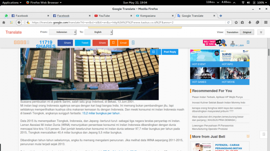Click the site info icon in address bar
Screen dimensions: 270x151
(x=25, y=22)
